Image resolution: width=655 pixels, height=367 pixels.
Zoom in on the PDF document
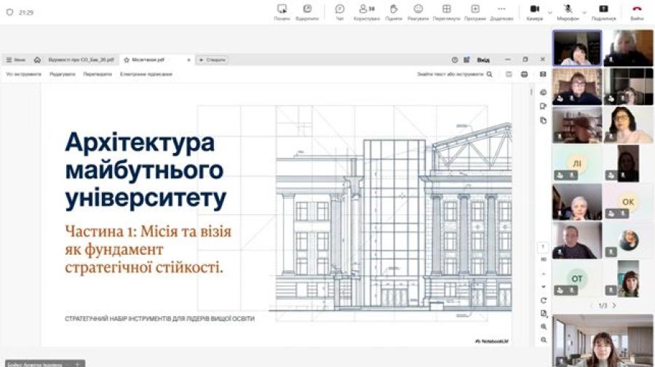click(544, 326)
